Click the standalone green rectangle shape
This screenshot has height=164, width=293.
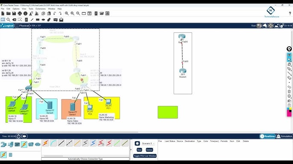click(x=168, y=112)
